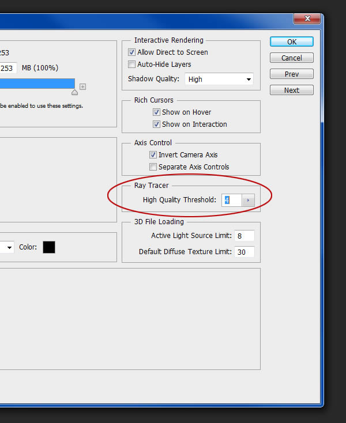Uncheck Show on Hover
The height and width of the screenshot is (423, 346).
[156, 112]
